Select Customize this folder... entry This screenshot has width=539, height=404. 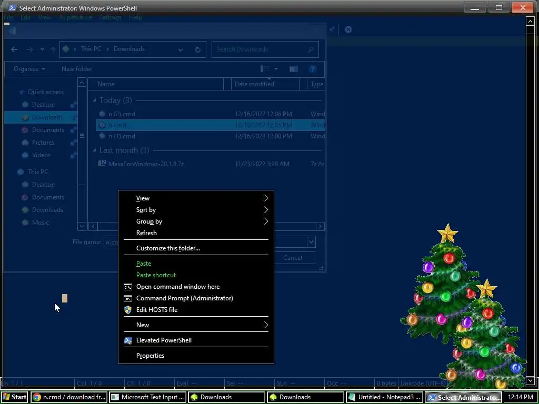tap(196, 248)
